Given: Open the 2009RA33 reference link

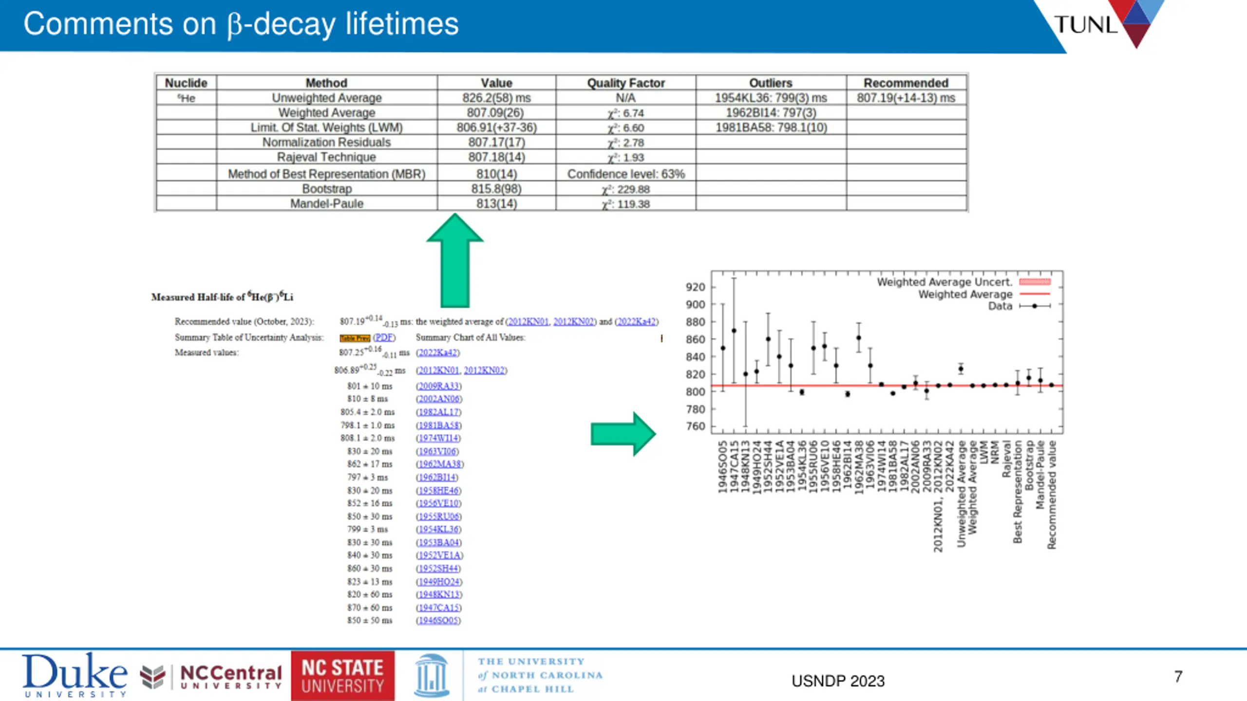Looking at the screenshot, I should (x=438, y=386).
